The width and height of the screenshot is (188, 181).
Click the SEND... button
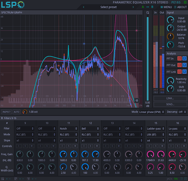[x=170, y=104]
